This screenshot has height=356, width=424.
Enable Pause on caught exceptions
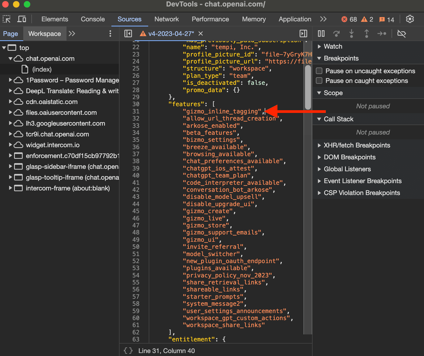319,80
